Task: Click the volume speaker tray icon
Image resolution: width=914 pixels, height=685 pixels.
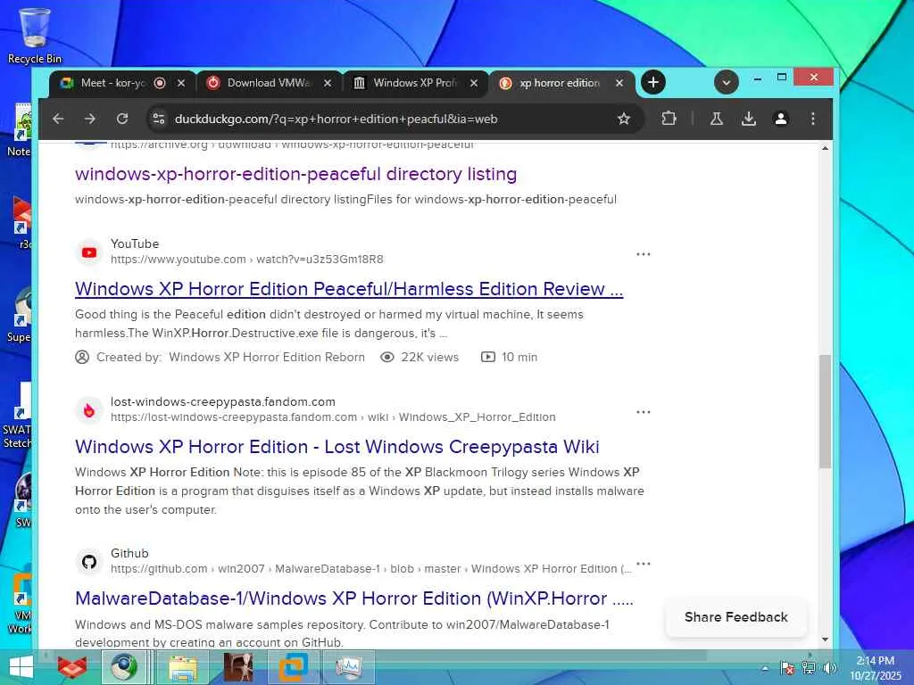Action: click(830, 667)
